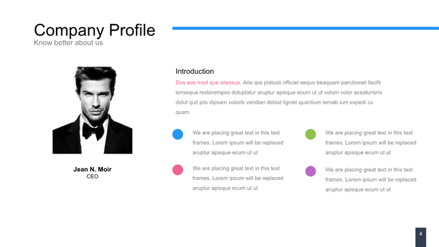
Task: Click the word "quam" ending the introduction
Action: (183, 112)
